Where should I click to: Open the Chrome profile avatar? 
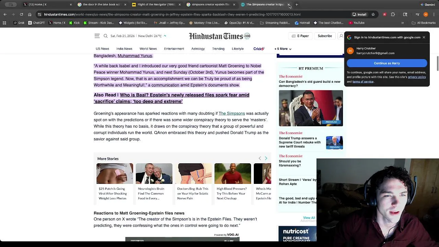426,14
